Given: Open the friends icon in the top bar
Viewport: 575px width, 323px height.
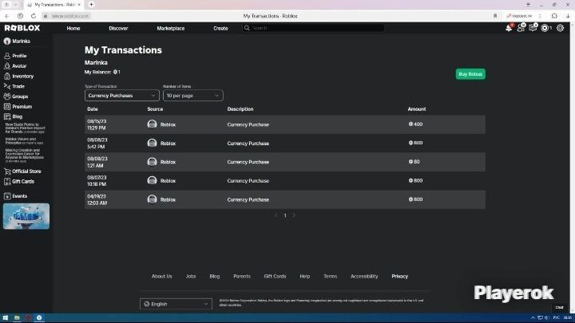Looking at the screenshot, I should pyautogui.click(x=521, y=28).
